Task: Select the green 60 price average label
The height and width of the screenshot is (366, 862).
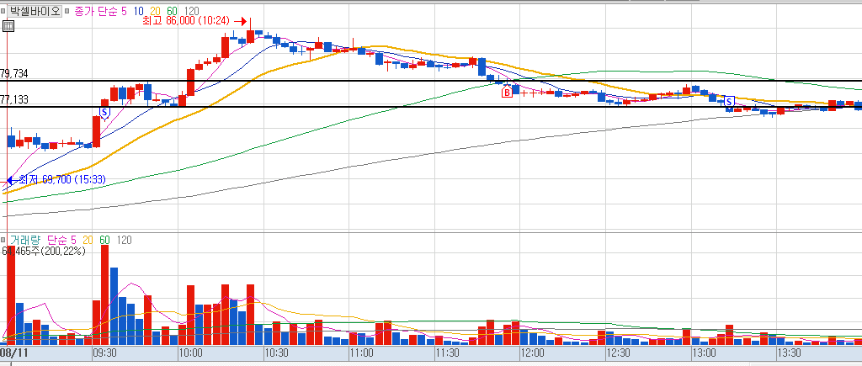Action: 173,10
